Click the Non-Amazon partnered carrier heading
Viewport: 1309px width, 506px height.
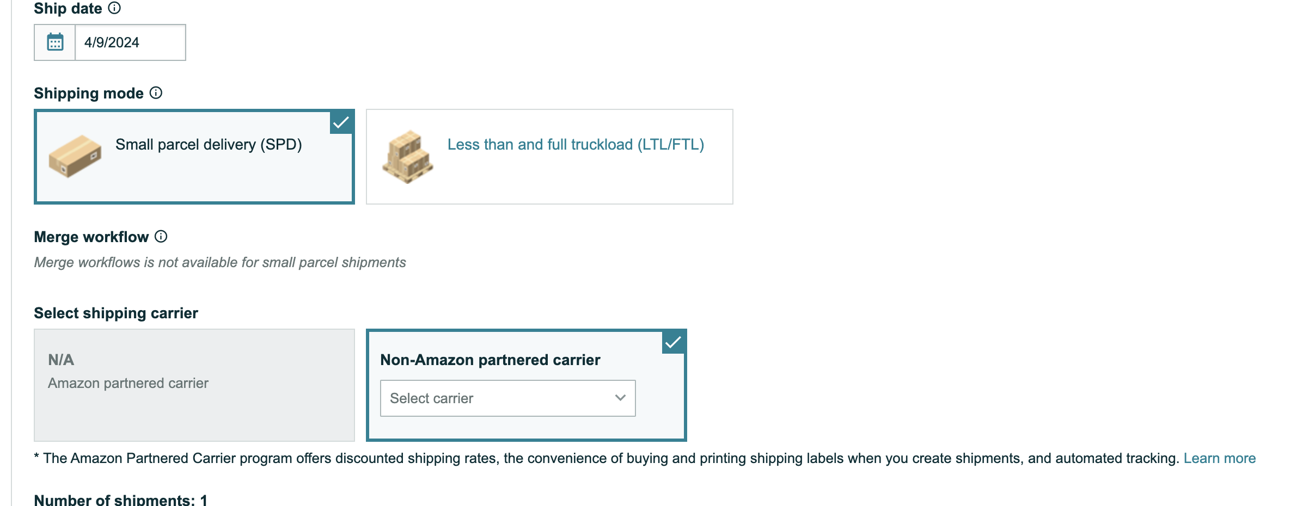coord(490,360)
